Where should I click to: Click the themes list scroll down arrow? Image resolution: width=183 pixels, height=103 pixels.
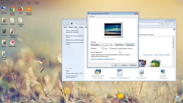[173, 66]
